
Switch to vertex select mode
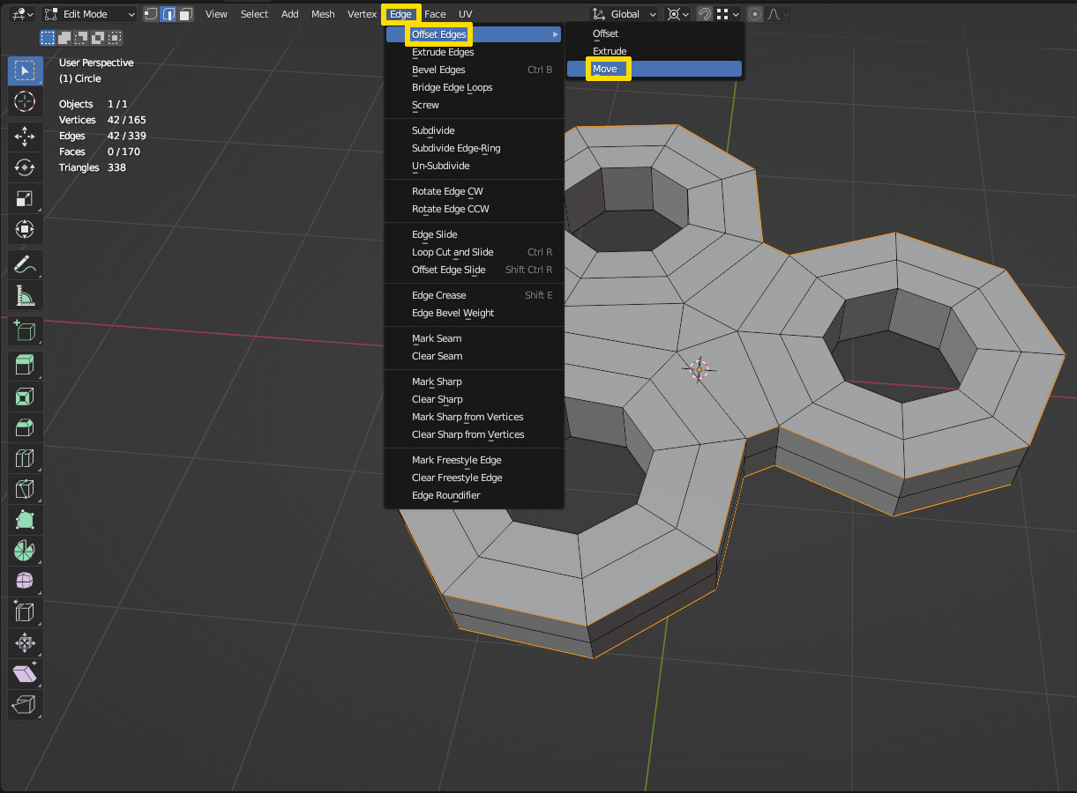(151, 14)
